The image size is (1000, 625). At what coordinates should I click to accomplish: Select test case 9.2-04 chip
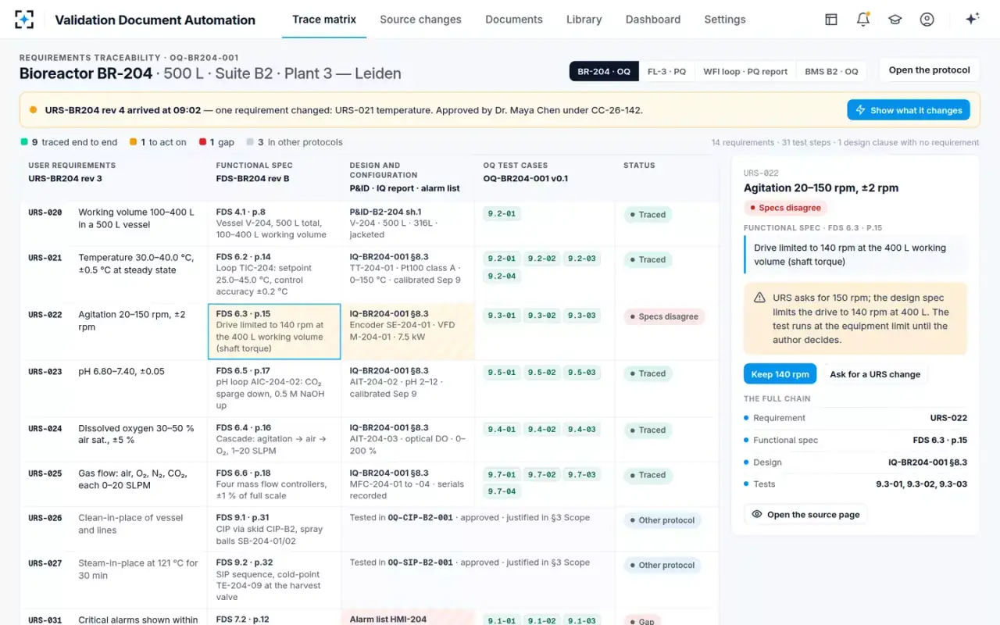pos(502,276)
